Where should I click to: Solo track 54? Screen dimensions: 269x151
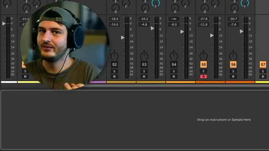pyautogui.click(x=174, y=71)
